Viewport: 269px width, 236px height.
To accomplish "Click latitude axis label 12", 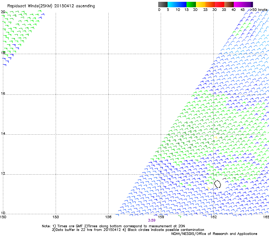I will click(3, 173).
